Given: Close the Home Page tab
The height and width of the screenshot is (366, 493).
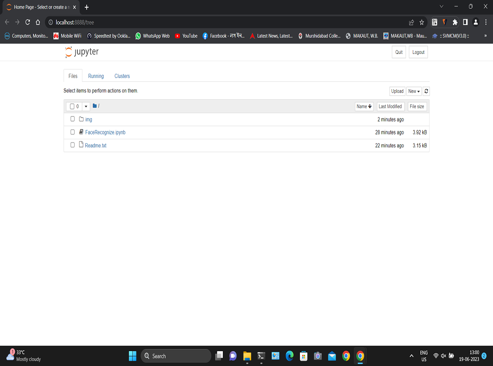Looking at the screenshot, I should coord(75,7).
